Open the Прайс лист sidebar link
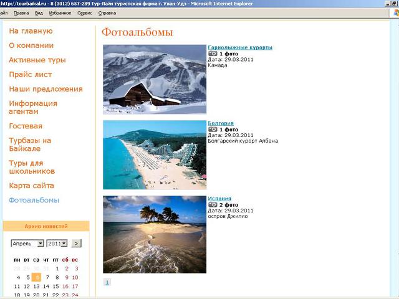The width and height of the screenshot is (399, 299). click(x=31, y=75)
